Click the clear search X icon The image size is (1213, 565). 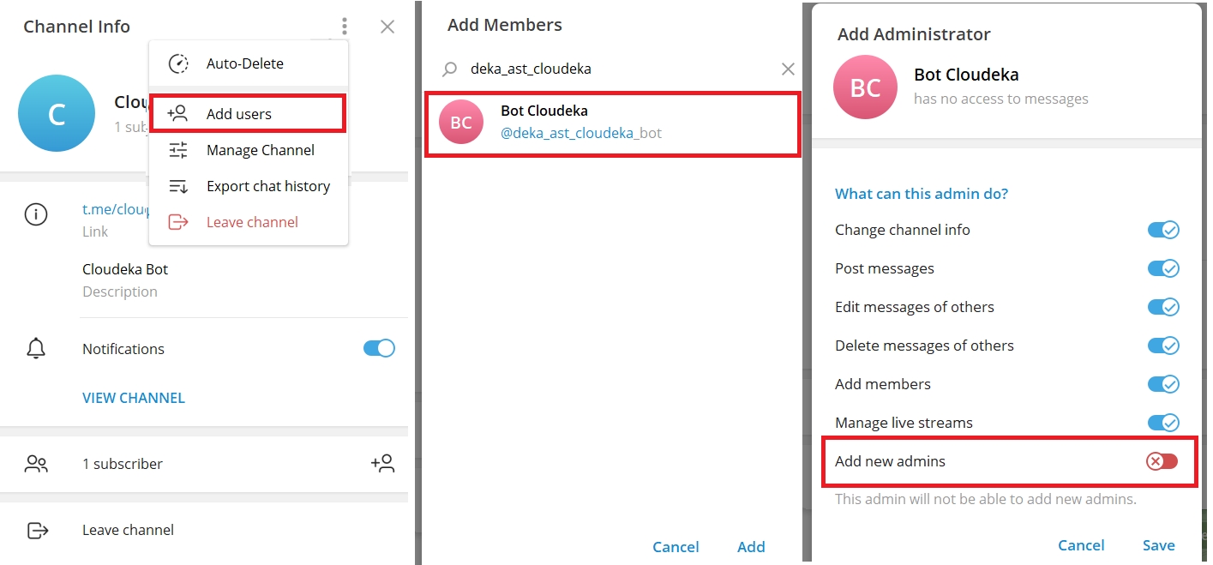[788, 69]
